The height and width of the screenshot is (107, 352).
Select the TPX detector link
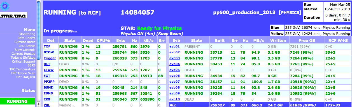pyautogui.click(x=47, y=99)
